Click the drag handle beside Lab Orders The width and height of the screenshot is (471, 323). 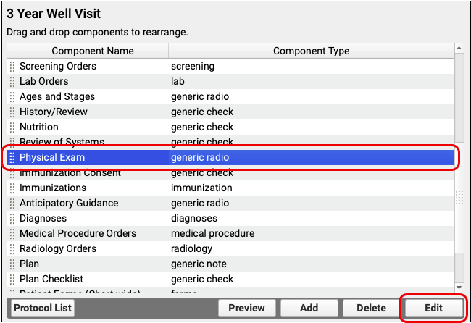[x=12, y=82]
